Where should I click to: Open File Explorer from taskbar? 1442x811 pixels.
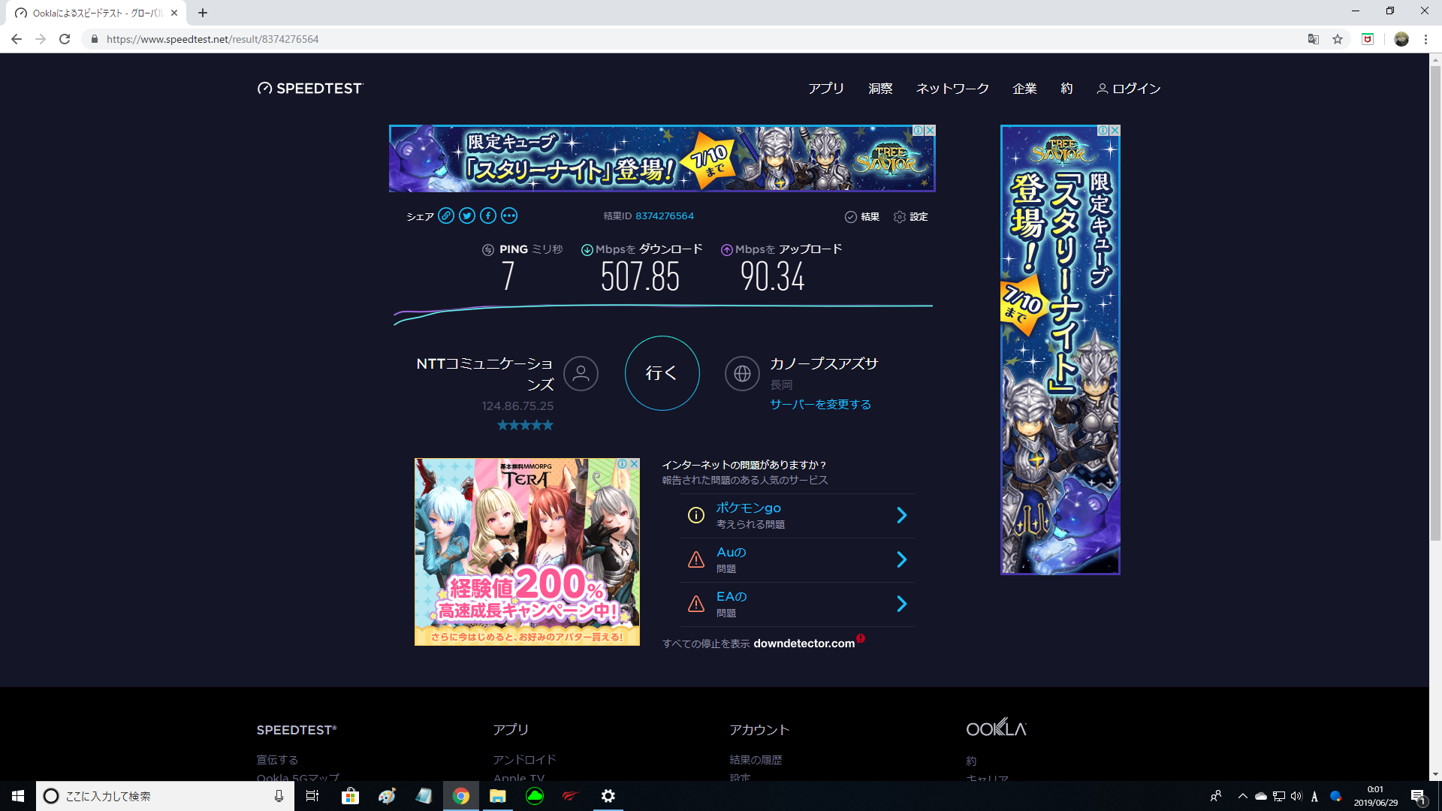(498, 796)
